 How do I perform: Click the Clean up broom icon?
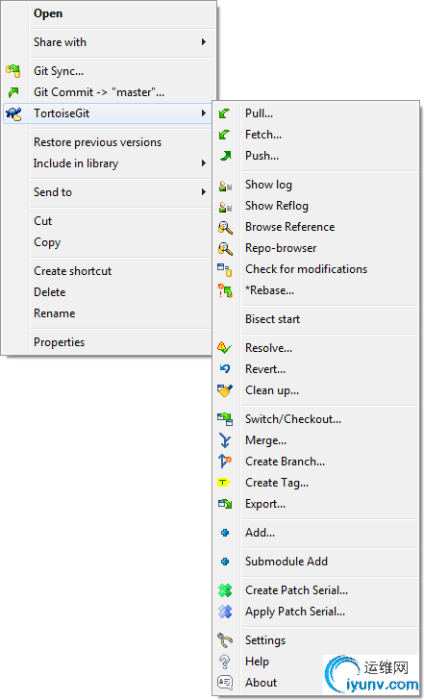click(225, 390)
